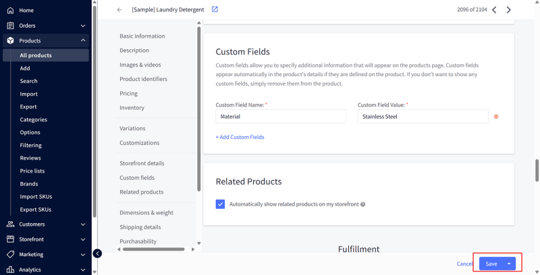Click the Custom Field Name input

tap(281, 117)
